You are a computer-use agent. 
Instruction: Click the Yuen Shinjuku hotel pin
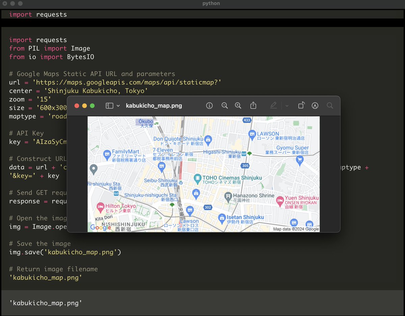point(280,201)
